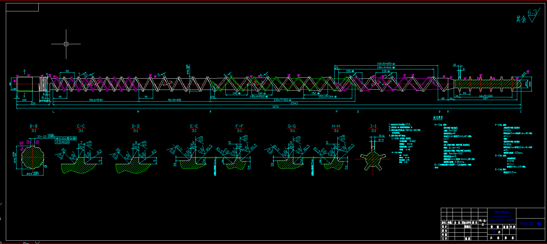The width and height of the screenshot is (547, 244).
Task: Click the 90x6=540 pitch dimension
Action: [96, 100]
